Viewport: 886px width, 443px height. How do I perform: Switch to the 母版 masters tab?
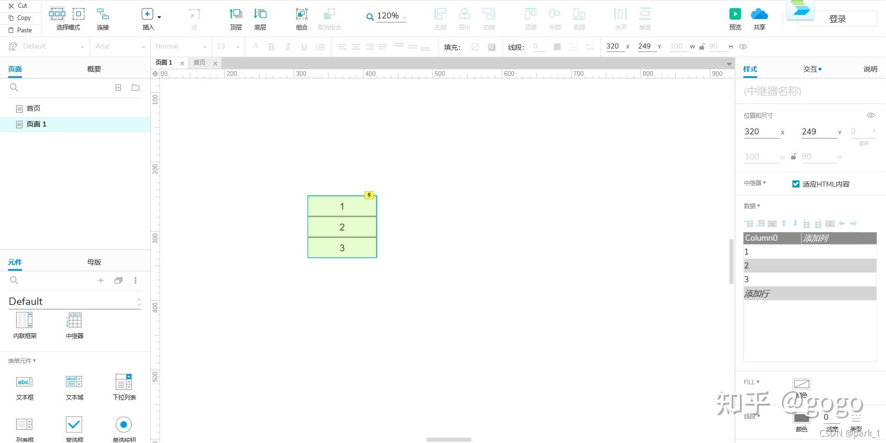click(x=94, y=262)
